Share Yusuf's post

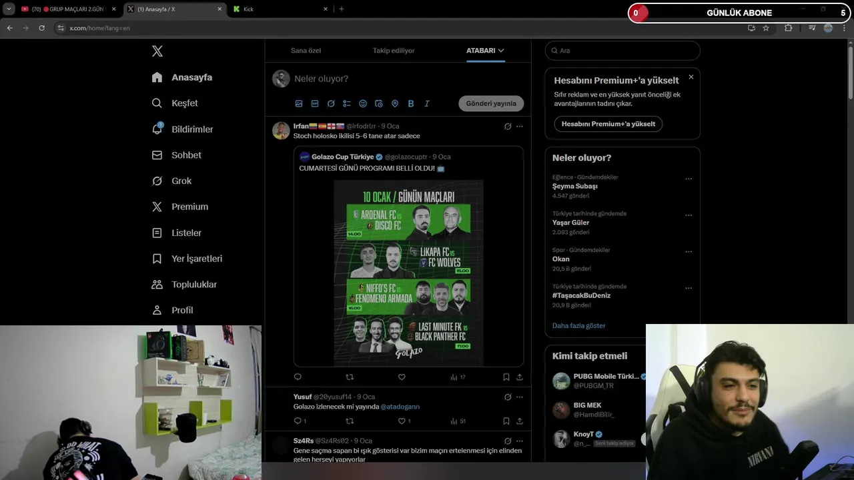coord(520,421)
